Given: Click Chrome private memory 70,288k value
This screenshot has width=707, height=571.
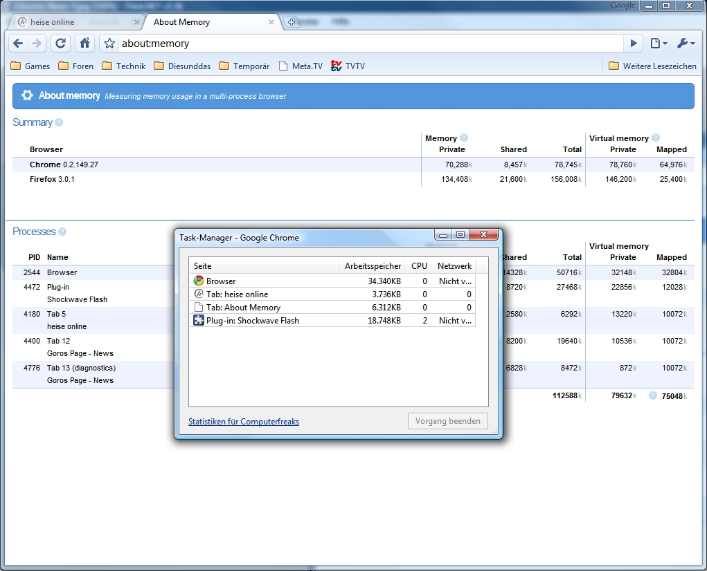Looking at the screenshot, I should 458,165.
